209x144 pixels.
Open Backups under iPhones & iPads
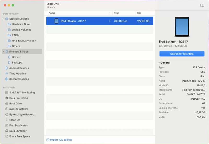pyautogui.click(x=17, y=63)
